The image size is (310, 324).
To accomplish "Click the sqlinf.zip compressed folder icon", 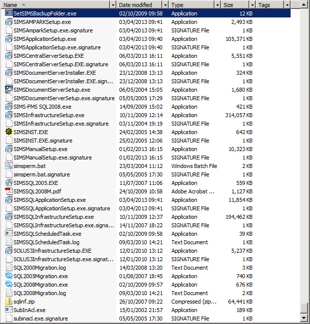I will (x=8, y=301).
